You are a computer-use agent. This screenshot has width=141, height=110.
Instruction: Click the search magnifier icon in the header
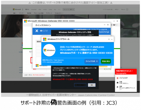(x=118, y=10)
